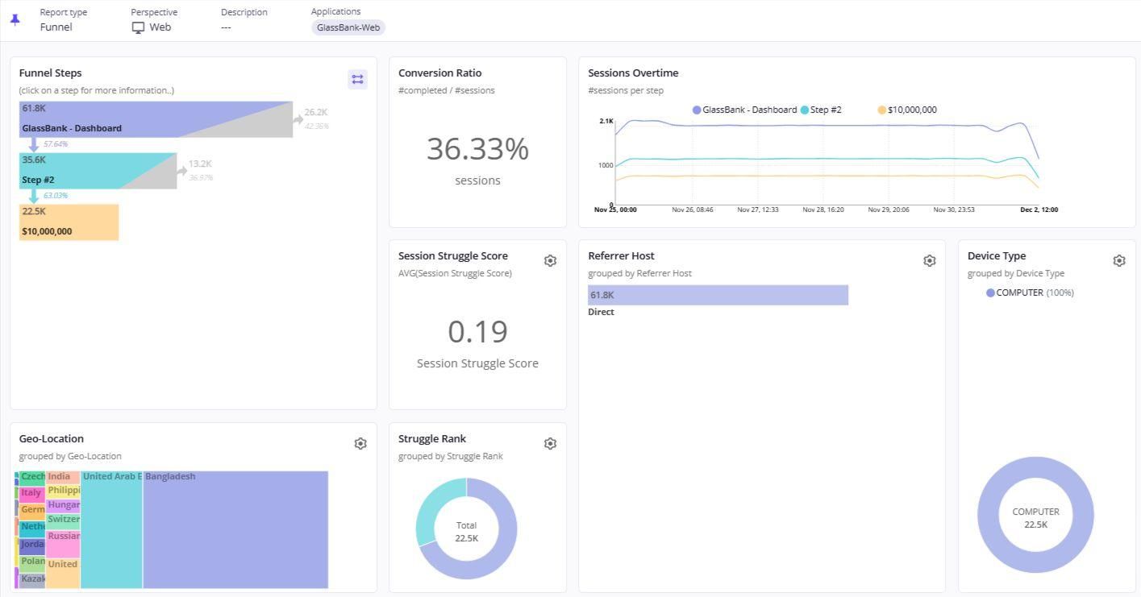
Task: Click the Direct referrer host bar
Action: pos(718,295)
